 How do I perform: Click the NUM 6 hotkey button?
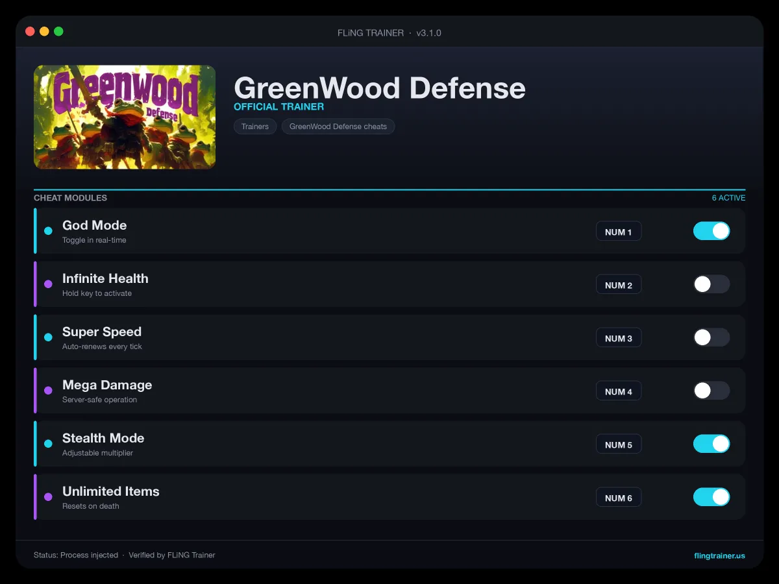pos(619,498)
